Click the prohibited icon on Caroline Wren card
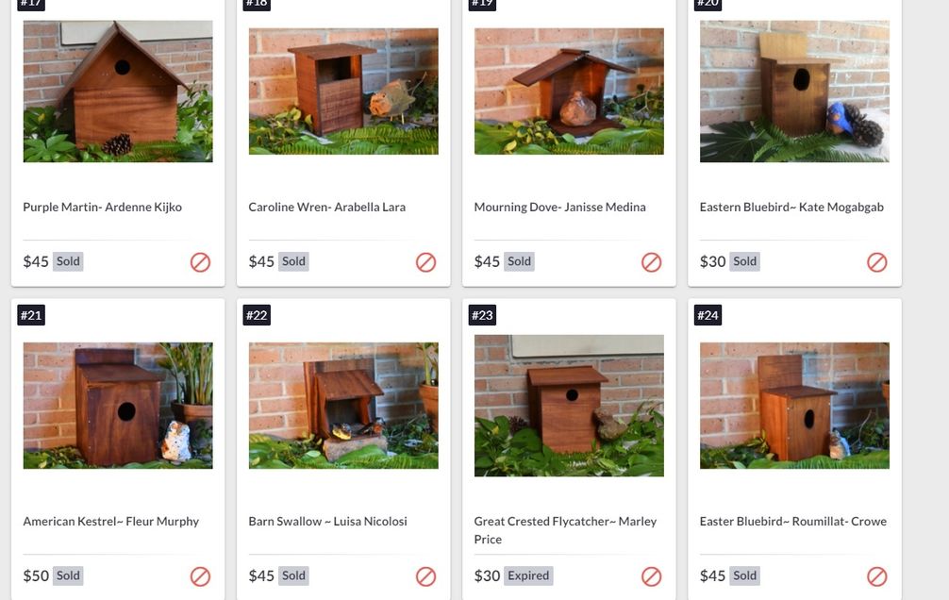949x600 pixels. [426, 262]
